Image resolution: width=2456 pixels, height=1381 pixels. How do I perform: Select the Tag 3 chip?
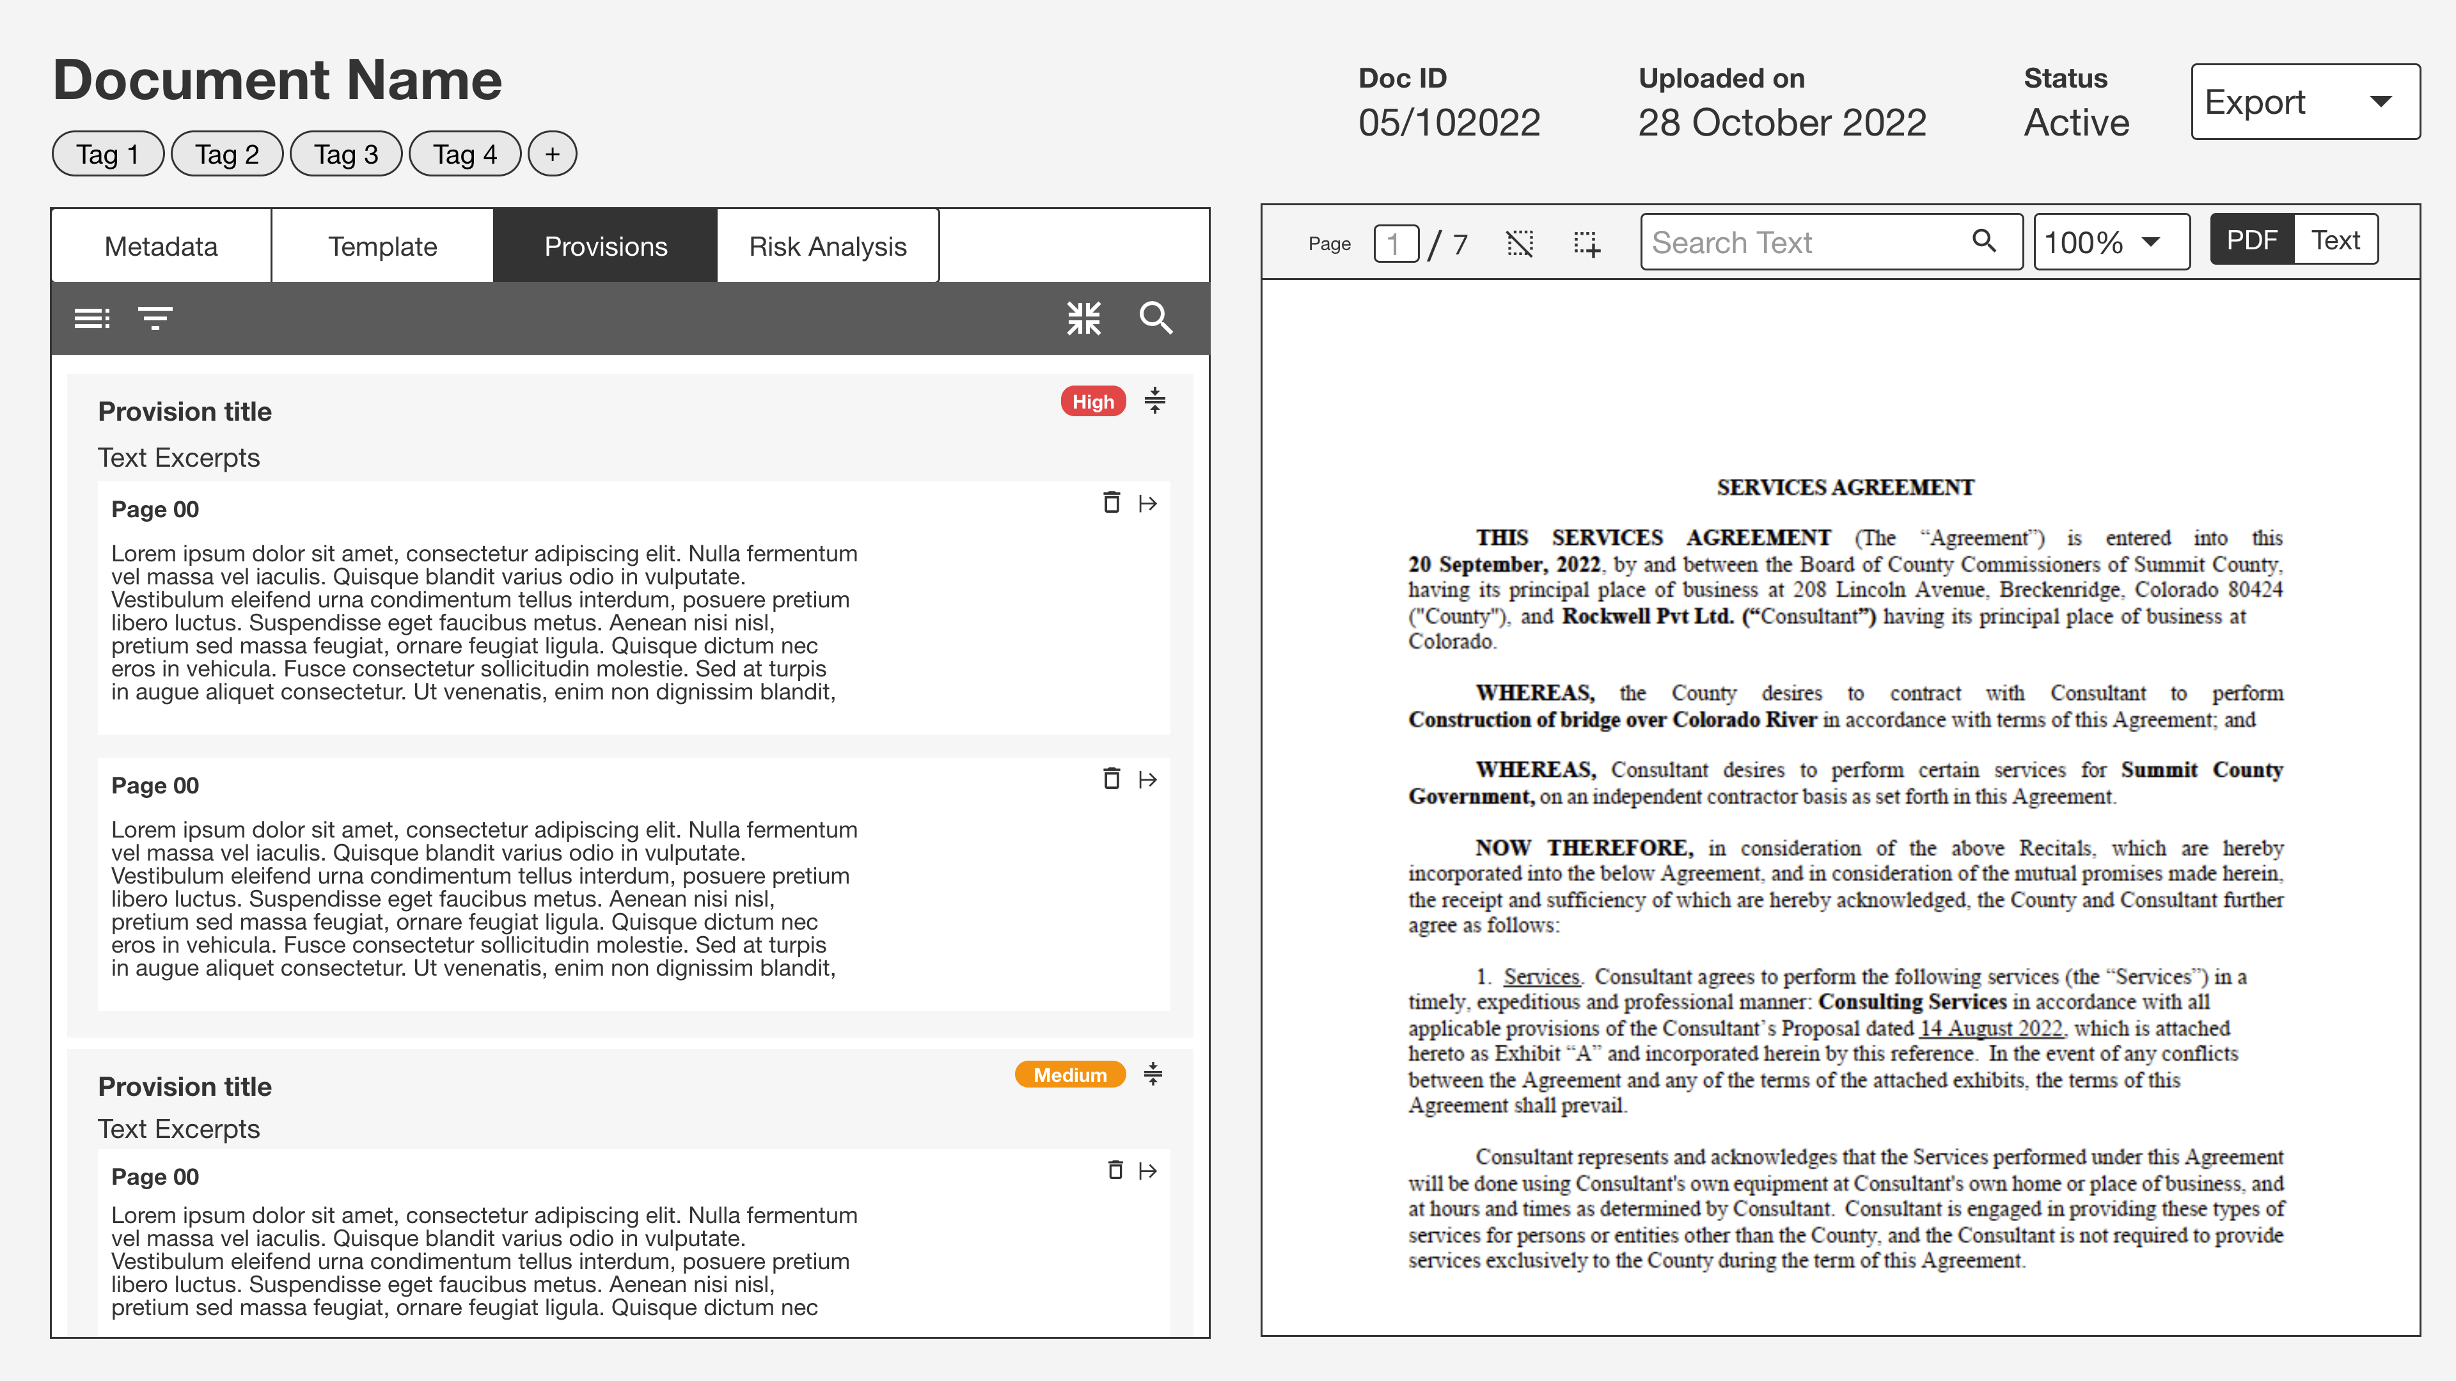click(x=346, y=153)
